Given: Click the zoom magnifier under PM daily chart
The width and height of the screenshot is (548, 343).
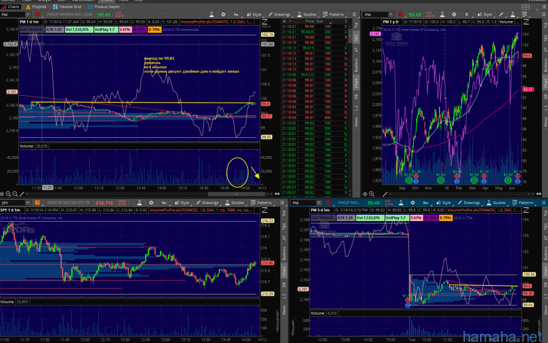Looking at the screenshot, I should click(x=372, y=194).
